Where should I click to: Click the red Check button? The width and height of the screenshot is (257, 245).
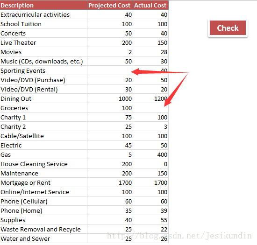click(x=228, y=28)
